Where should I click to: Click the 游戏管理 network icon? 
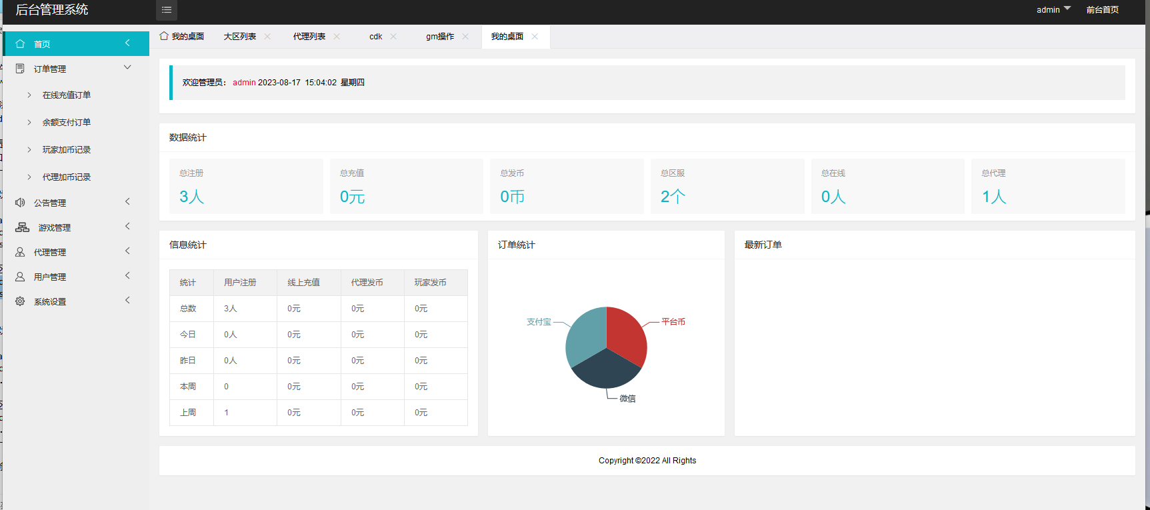point(22,227)
